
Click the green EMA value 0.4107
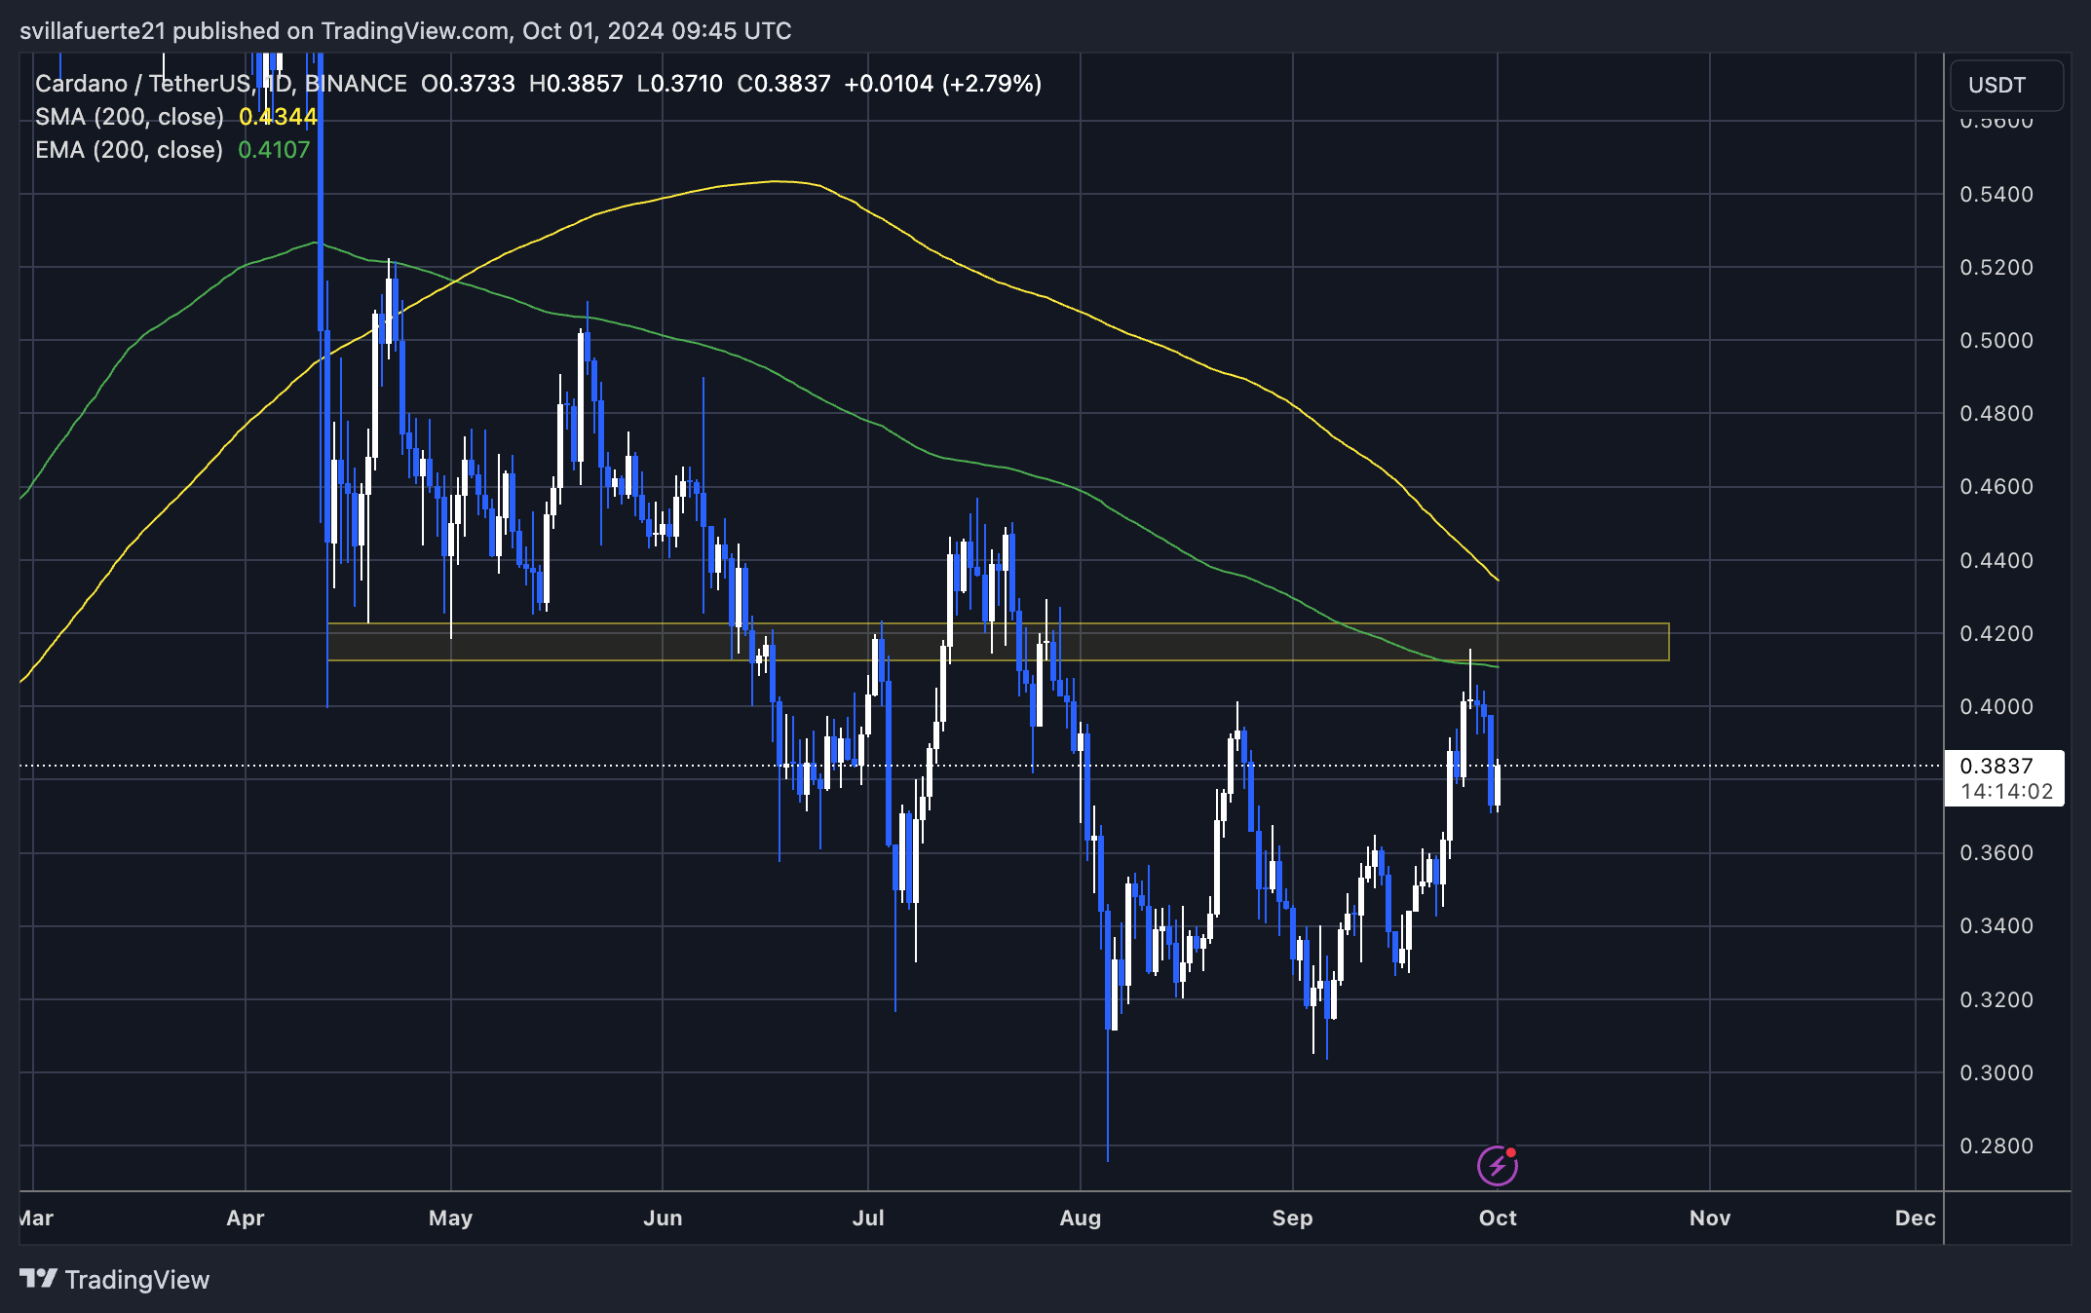tap(274, 150)
